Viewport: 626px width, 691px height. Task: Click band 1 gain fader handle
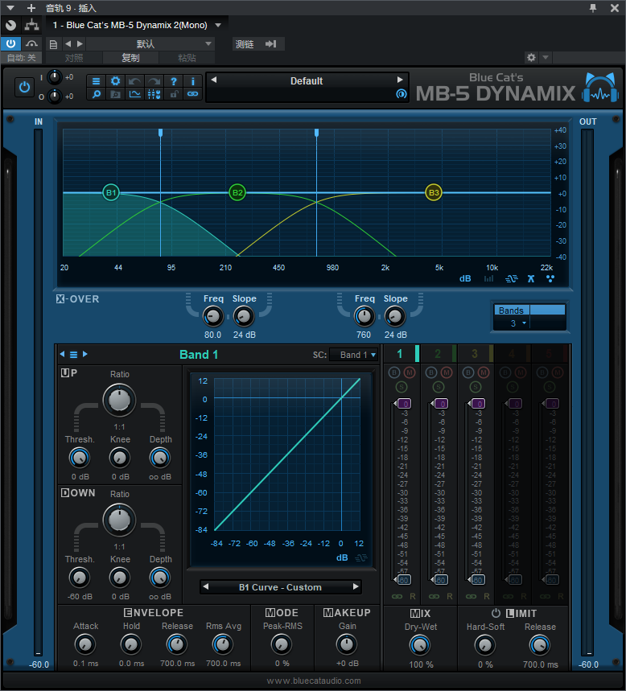(404, 403)
